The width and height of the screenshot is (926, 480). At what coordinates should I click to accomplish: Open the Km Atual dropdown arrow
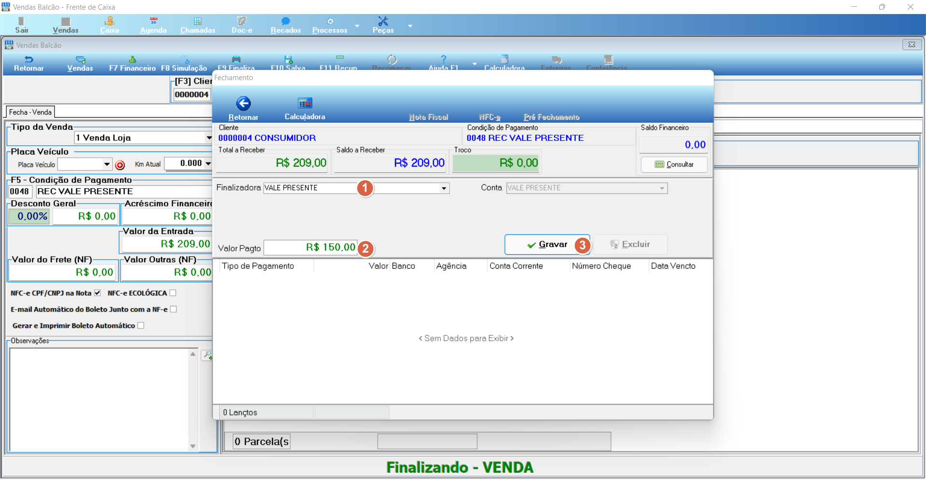pos(208,164)
